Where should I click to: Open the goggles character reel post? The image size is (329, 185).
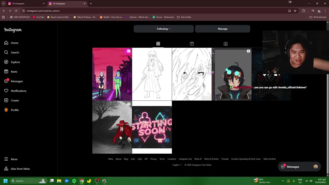[232, 74]
